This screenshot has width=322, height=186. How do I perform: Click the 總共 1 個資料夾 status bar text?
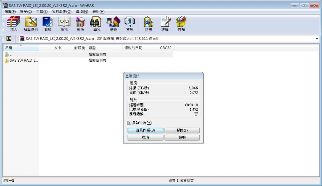[181, 181]
